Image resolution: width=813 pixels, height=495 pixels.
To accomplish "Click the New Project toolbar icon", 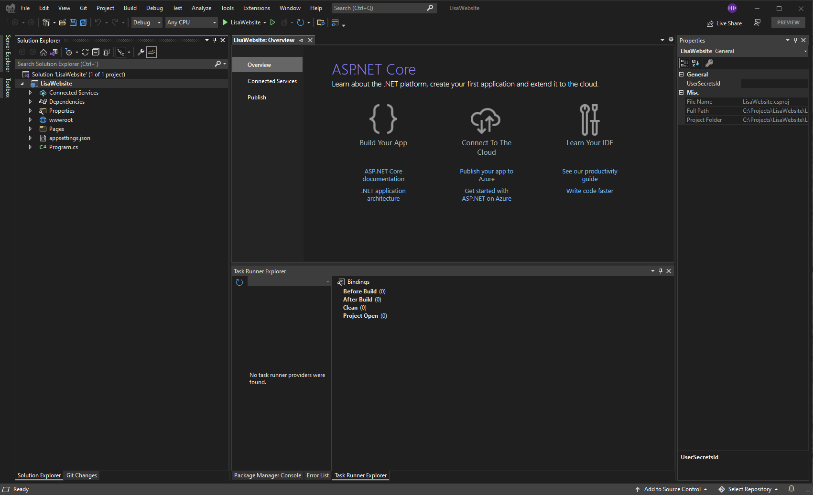I will pos(46,22).
